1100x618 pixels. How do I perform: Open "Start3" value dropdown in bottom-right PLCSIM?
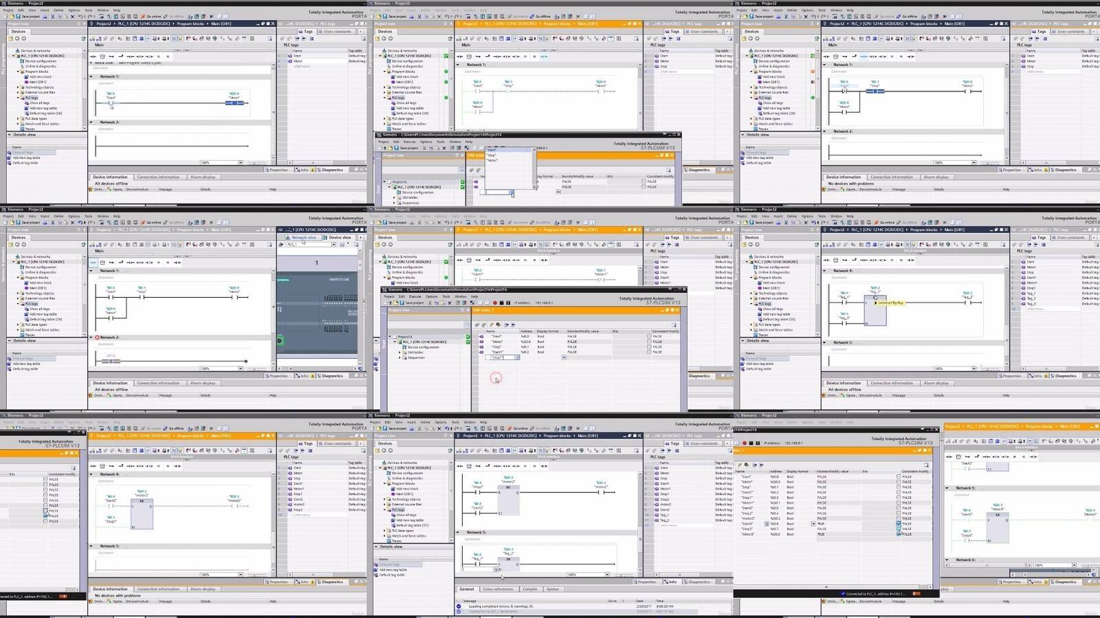[813, 524]
